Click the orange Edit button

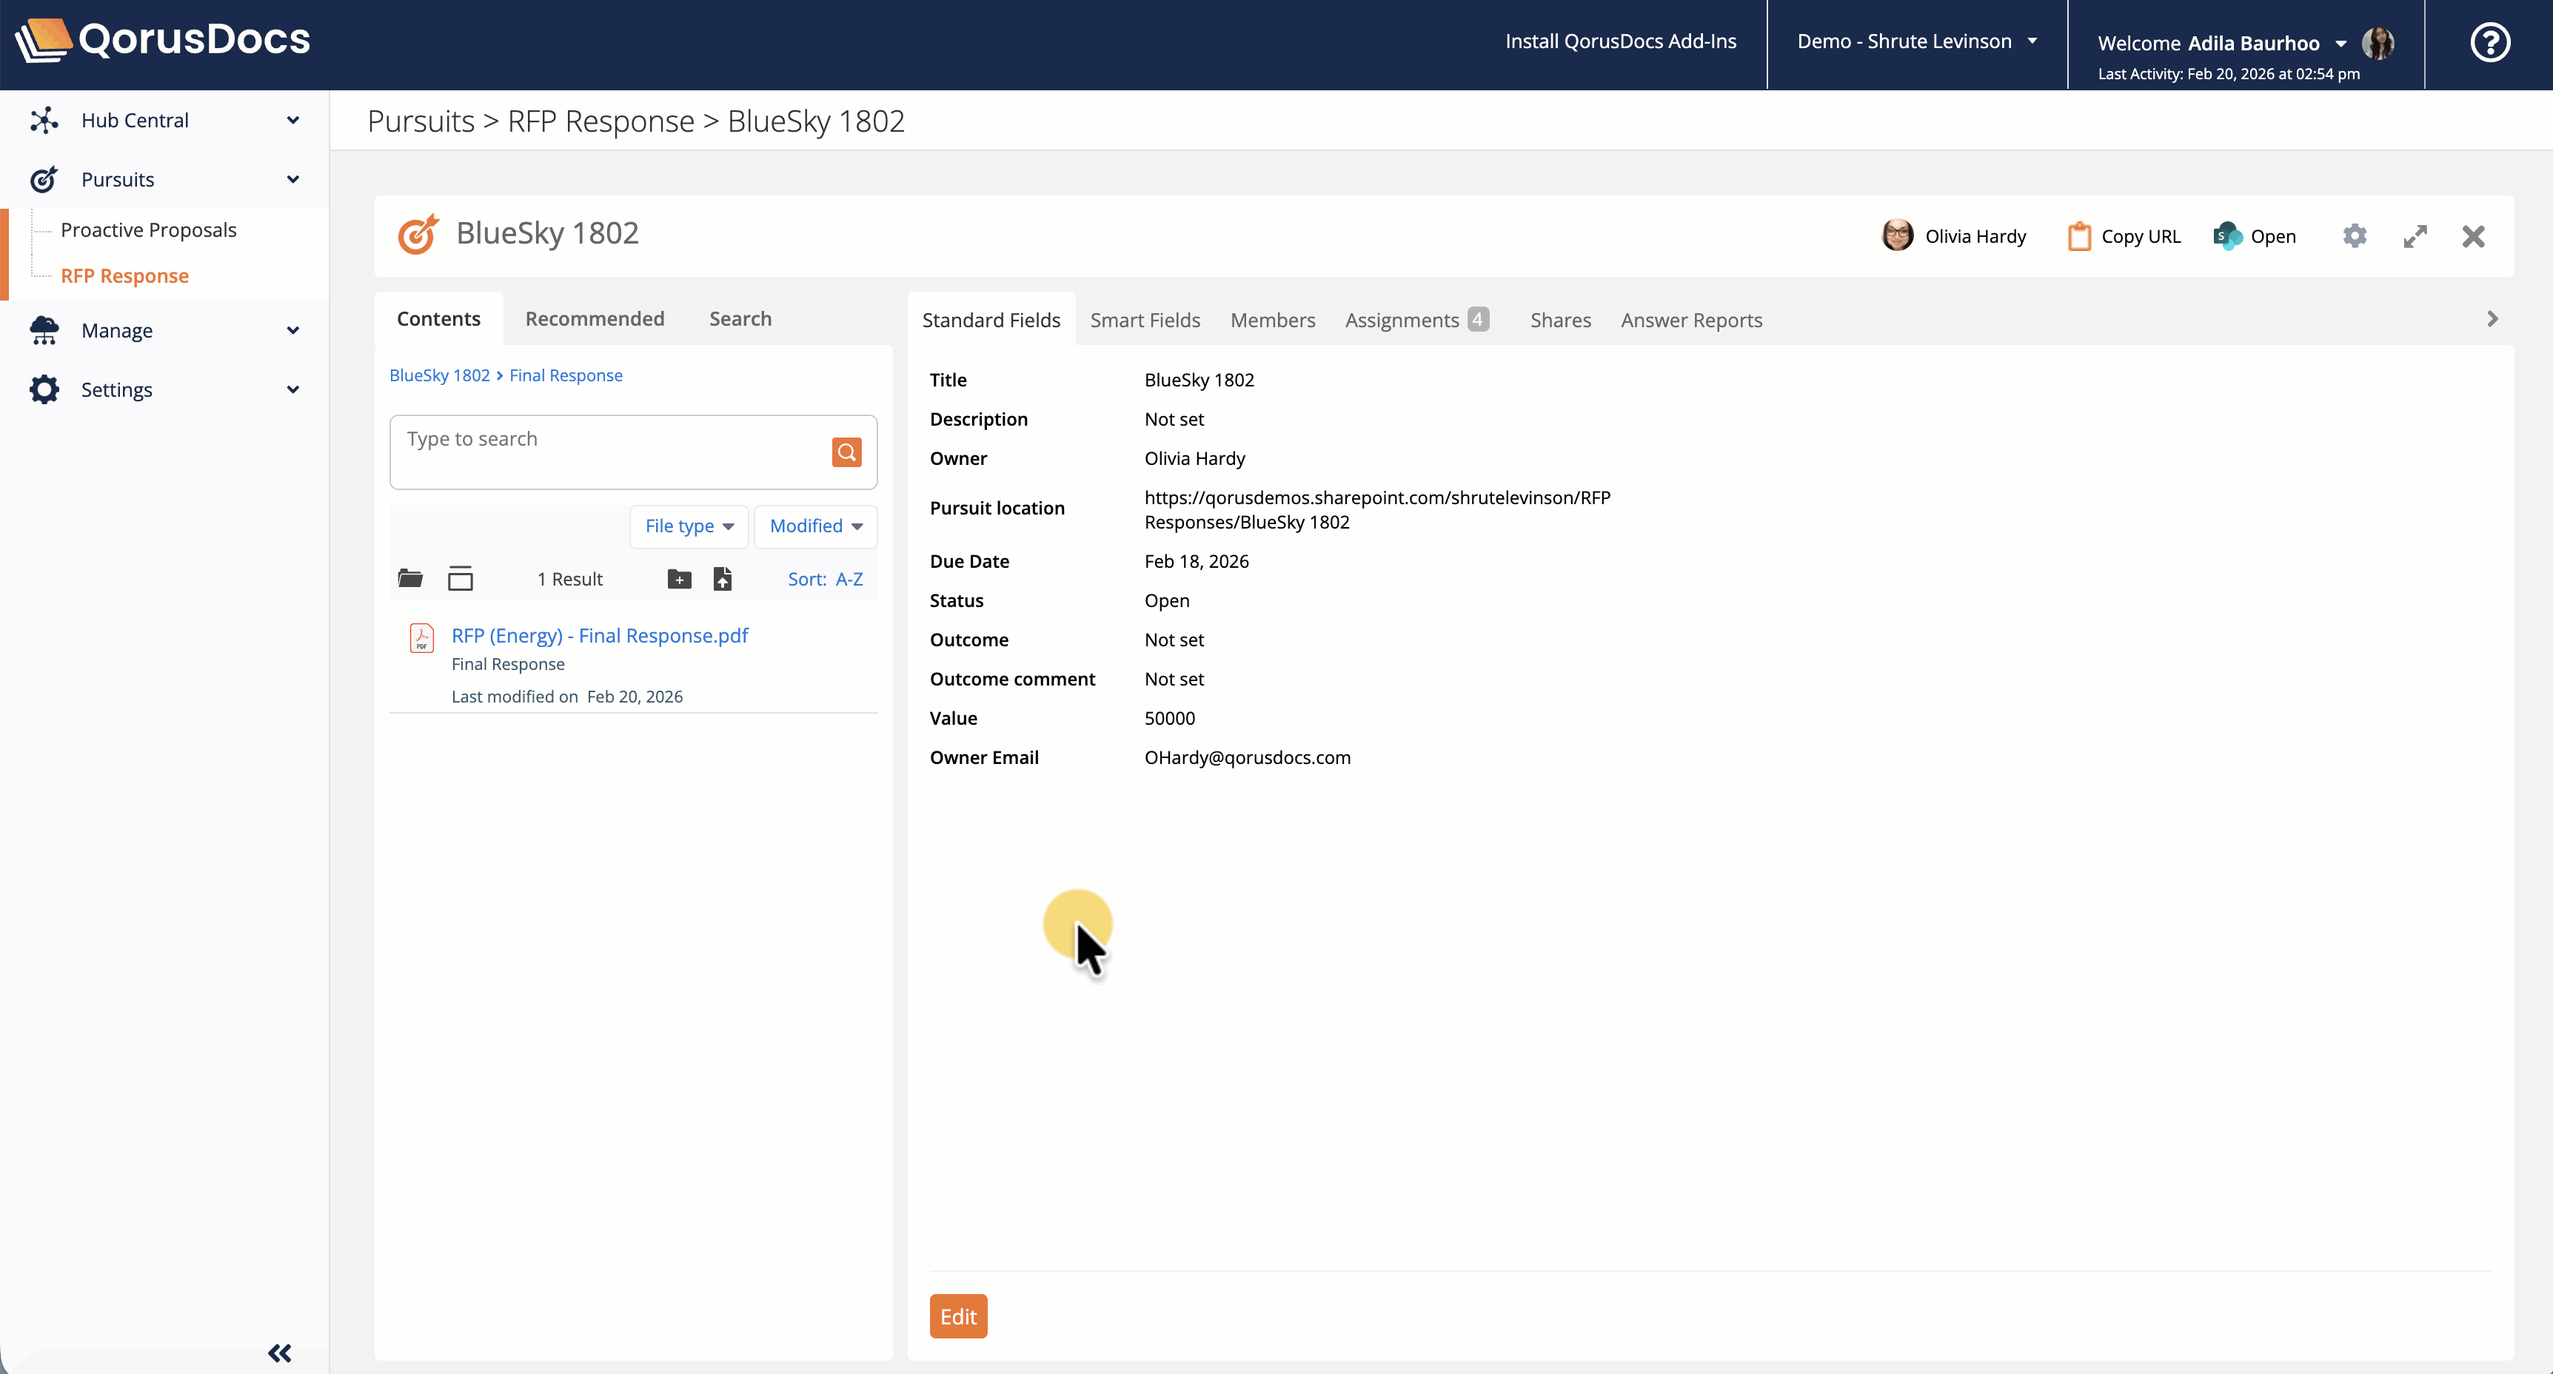point(957,1316)
